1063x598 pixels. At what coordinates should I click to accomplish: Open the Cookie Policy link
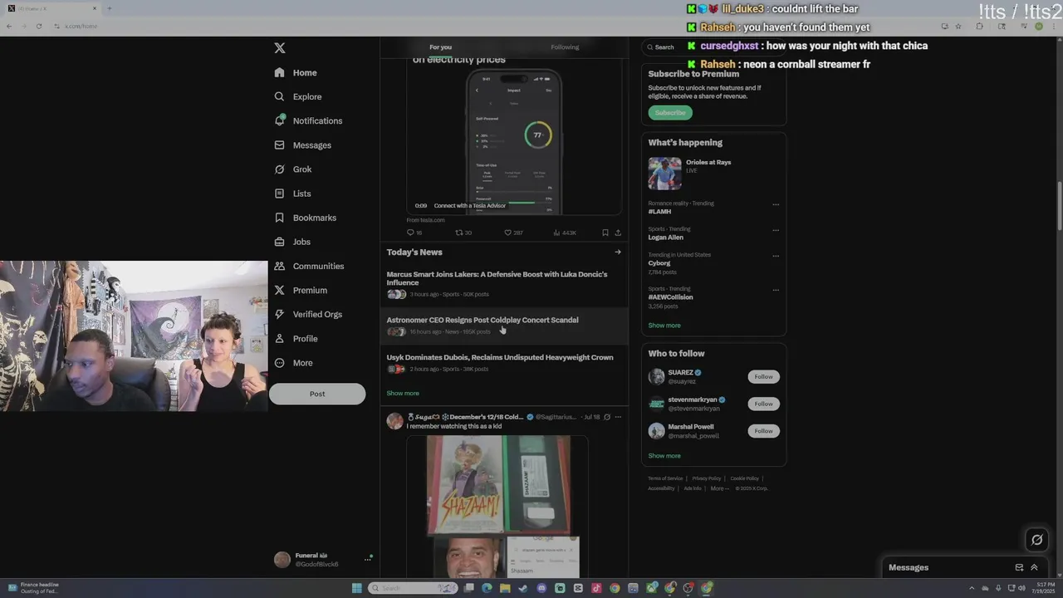click(x=744, y=478)
